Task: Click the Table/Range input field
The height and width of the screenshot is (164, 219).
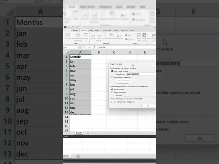Action: 141,74
